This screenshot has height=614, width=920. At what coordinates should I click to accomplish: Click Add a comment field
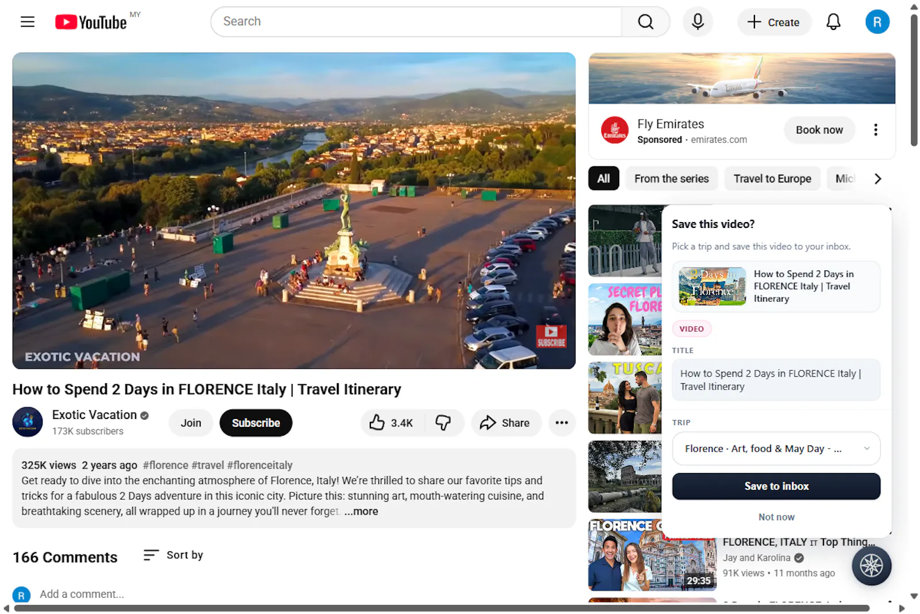[x=82, y=594]
